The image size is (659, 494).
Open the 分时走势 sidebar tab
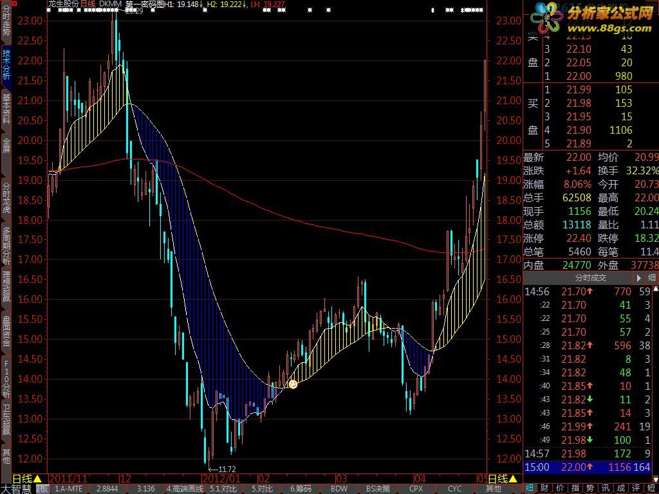[x=6, y=20]
